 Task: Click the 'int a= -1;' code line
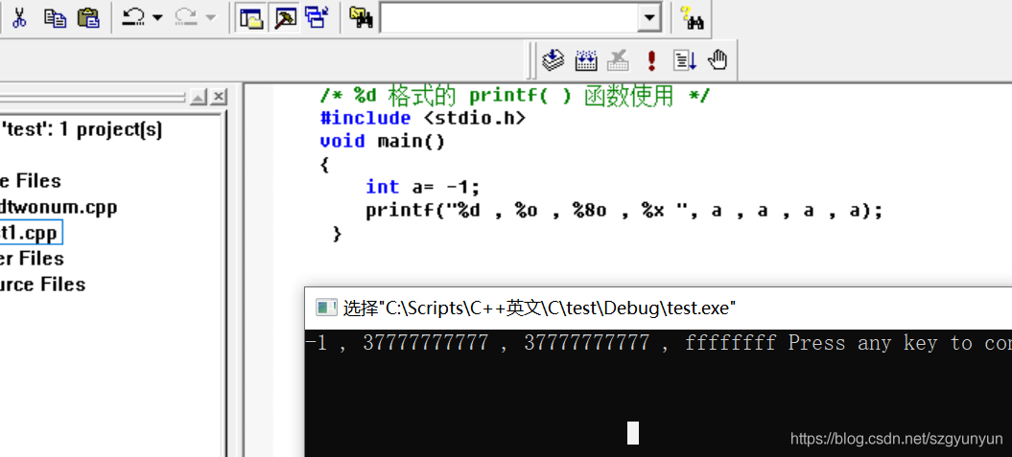pyautogui.click(x=423, y=187)
